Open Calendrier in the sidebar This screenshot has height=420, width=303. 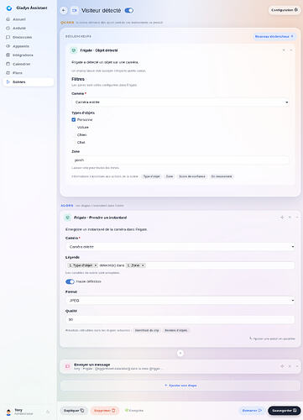(x=28, y=64)
